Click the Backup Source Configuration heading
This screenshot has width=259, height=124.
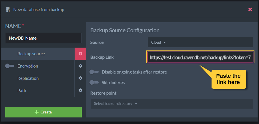pyautogui.click(x=125, y=30)
